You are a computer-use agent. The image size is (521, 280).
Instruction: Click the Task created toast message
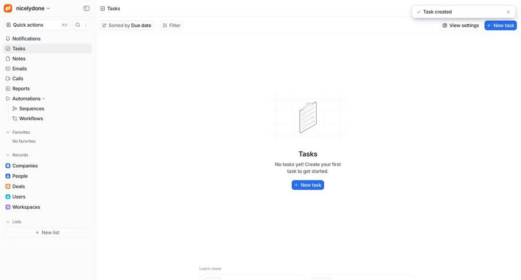(437, 12)
